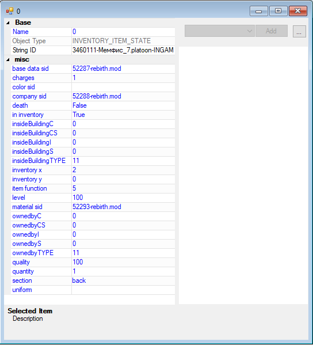Select the material sid property label
Image resolution: width=313 pixels, height=345 pixels.
[x=27, y=207]
